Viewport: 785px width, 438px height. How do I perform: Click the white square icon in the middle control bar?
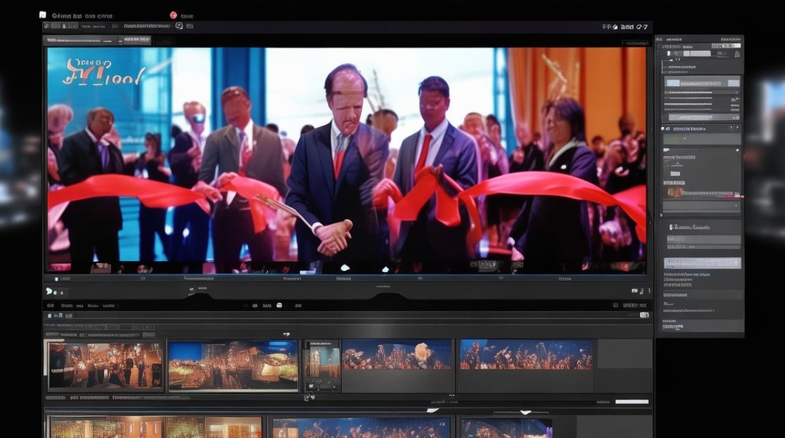coord(279,305)
